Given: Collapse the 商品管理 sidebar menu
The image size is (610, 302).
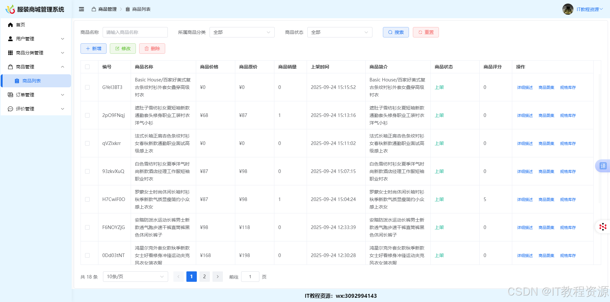Looking at the screenshot, I should (36, 67).
